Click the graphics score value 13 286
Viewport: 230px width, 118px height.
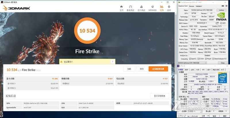[x=55, y=78]
